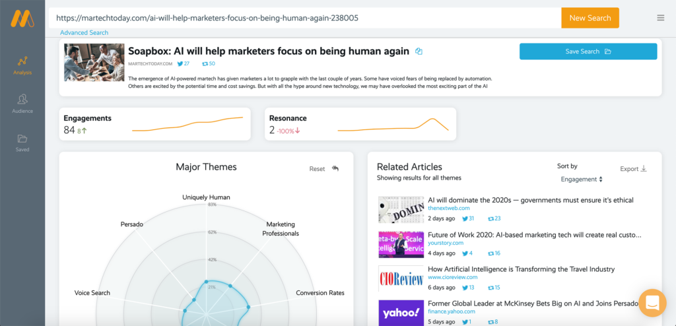The height and width of the screenshot is (326, 676).
Task: Click the CIOReview article thumbnail
Action: (x=401, y=279)
